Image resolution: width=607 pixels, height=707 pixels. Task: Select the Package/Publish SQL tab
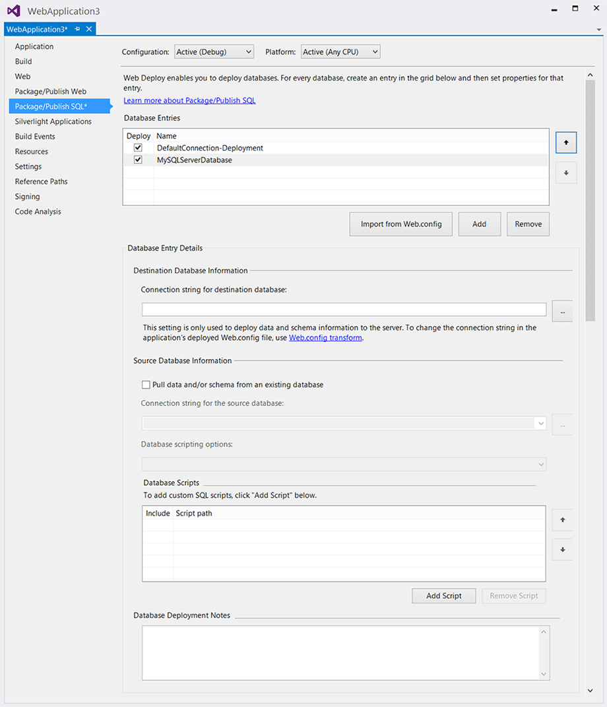(59, 106)
